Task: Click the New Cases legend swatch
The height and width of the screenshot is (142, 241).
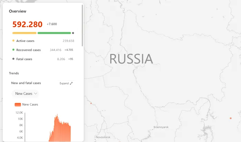Action: click(18, 105)
